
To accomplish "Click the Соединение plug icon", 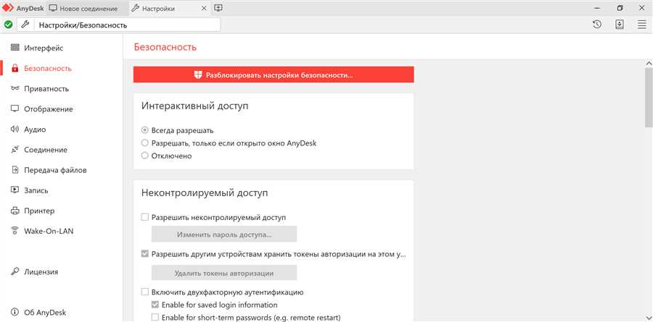I will coord(15,150).
